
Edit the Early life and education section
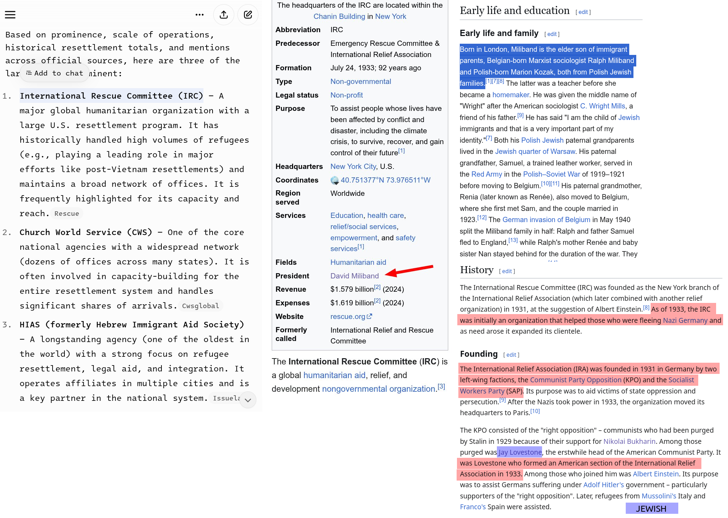[583, 12]
